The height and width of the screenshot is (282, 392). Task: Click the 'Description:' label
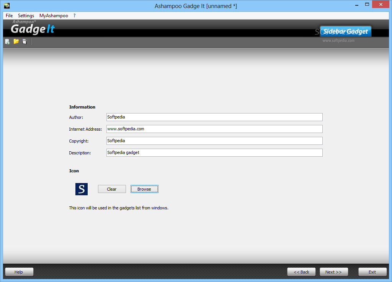pyautogui.click(x=80, y=153)
